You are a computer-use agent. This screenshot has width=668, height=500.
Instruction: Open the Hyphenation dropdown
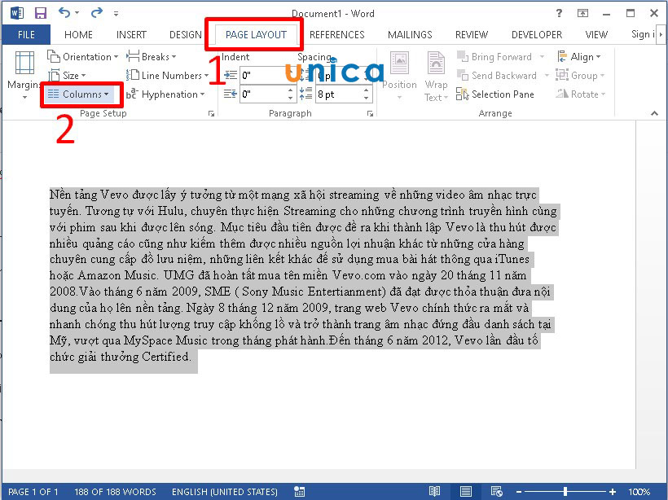(x=165, y=94)
